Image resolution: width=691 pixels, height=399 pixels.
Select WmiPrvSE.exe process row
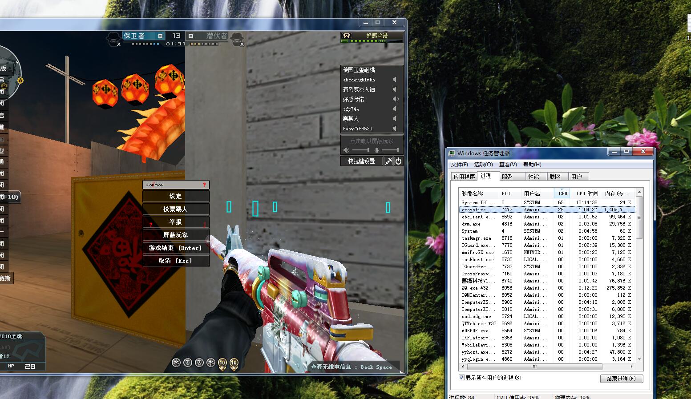coord(547,252)
